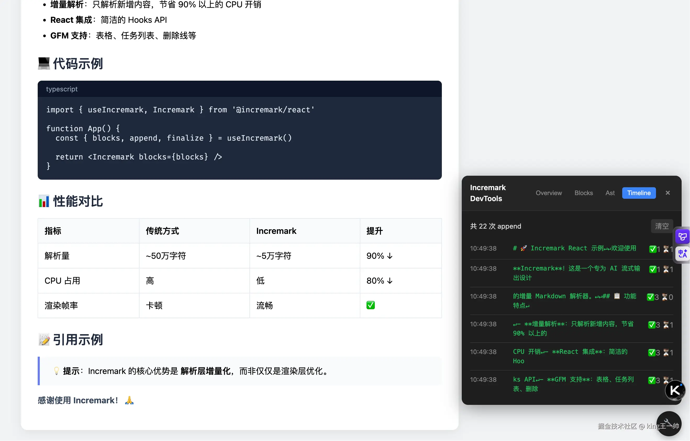
Task: Close the Incremark DevTools panel
Action: click(x=668, y=193)
